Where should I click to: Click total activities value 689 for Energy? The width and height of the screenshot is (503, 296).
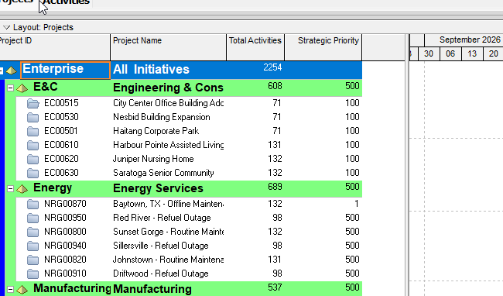(275, 187)
